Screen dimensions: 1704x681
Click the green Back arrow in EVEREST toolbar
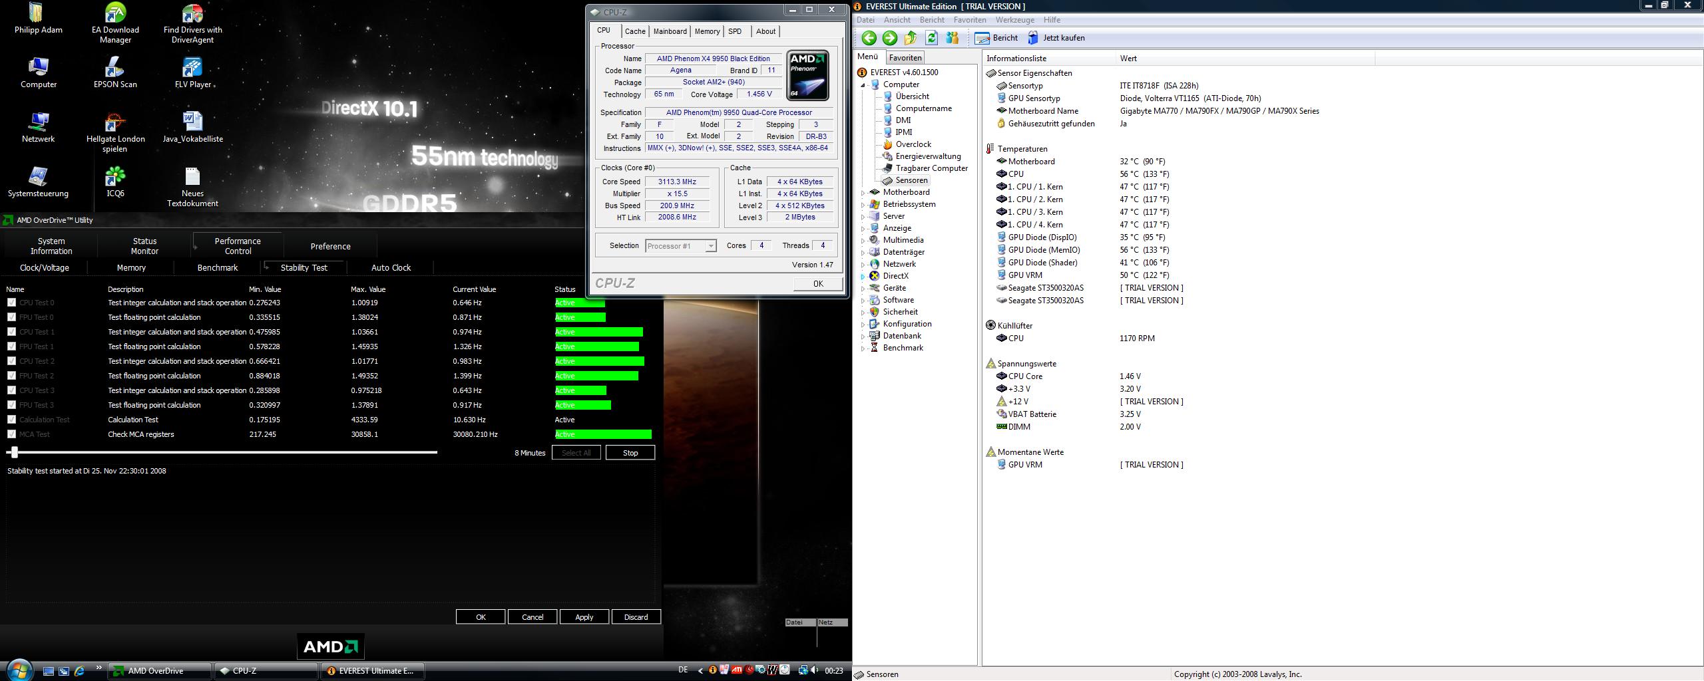click(x=869, y=38)
